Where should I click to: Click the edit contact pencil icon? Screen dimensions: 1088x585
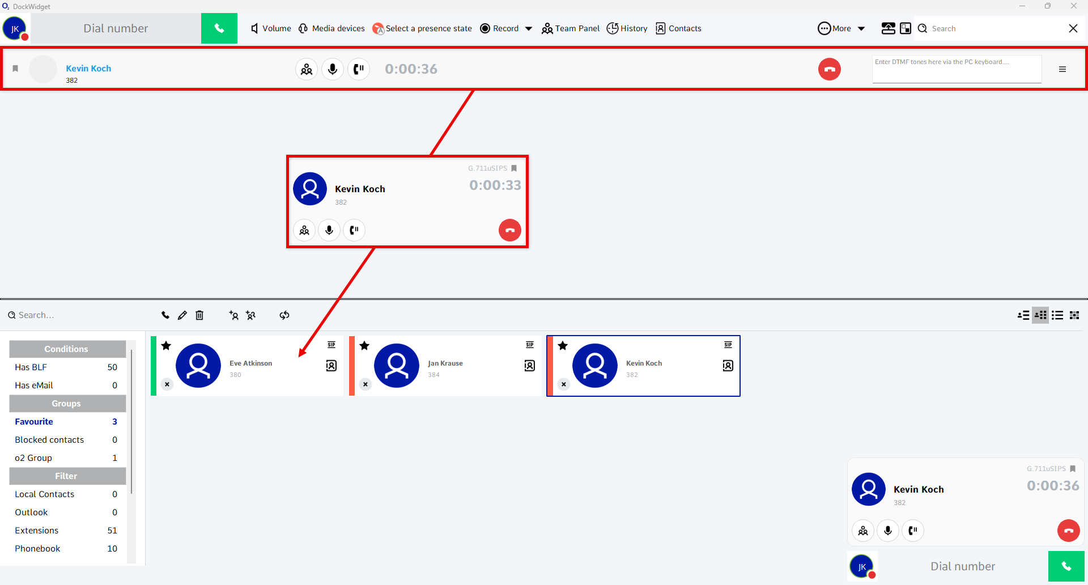pos(182,315)
